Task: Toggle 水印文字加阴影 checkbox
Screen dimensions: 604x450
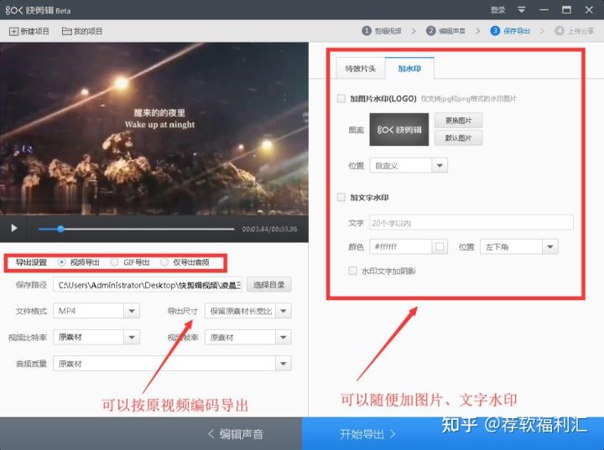Action: (x=352, y=271)
